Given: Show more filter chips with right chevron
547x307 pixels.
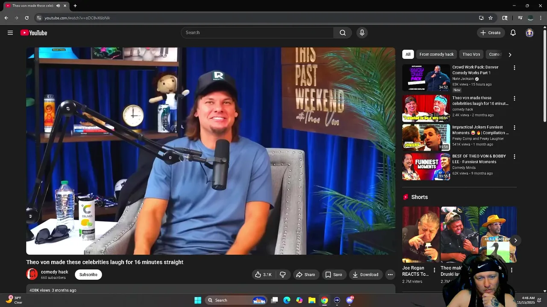Looking at the screenshot, I should pyautogui.click(x=510, y=55).
